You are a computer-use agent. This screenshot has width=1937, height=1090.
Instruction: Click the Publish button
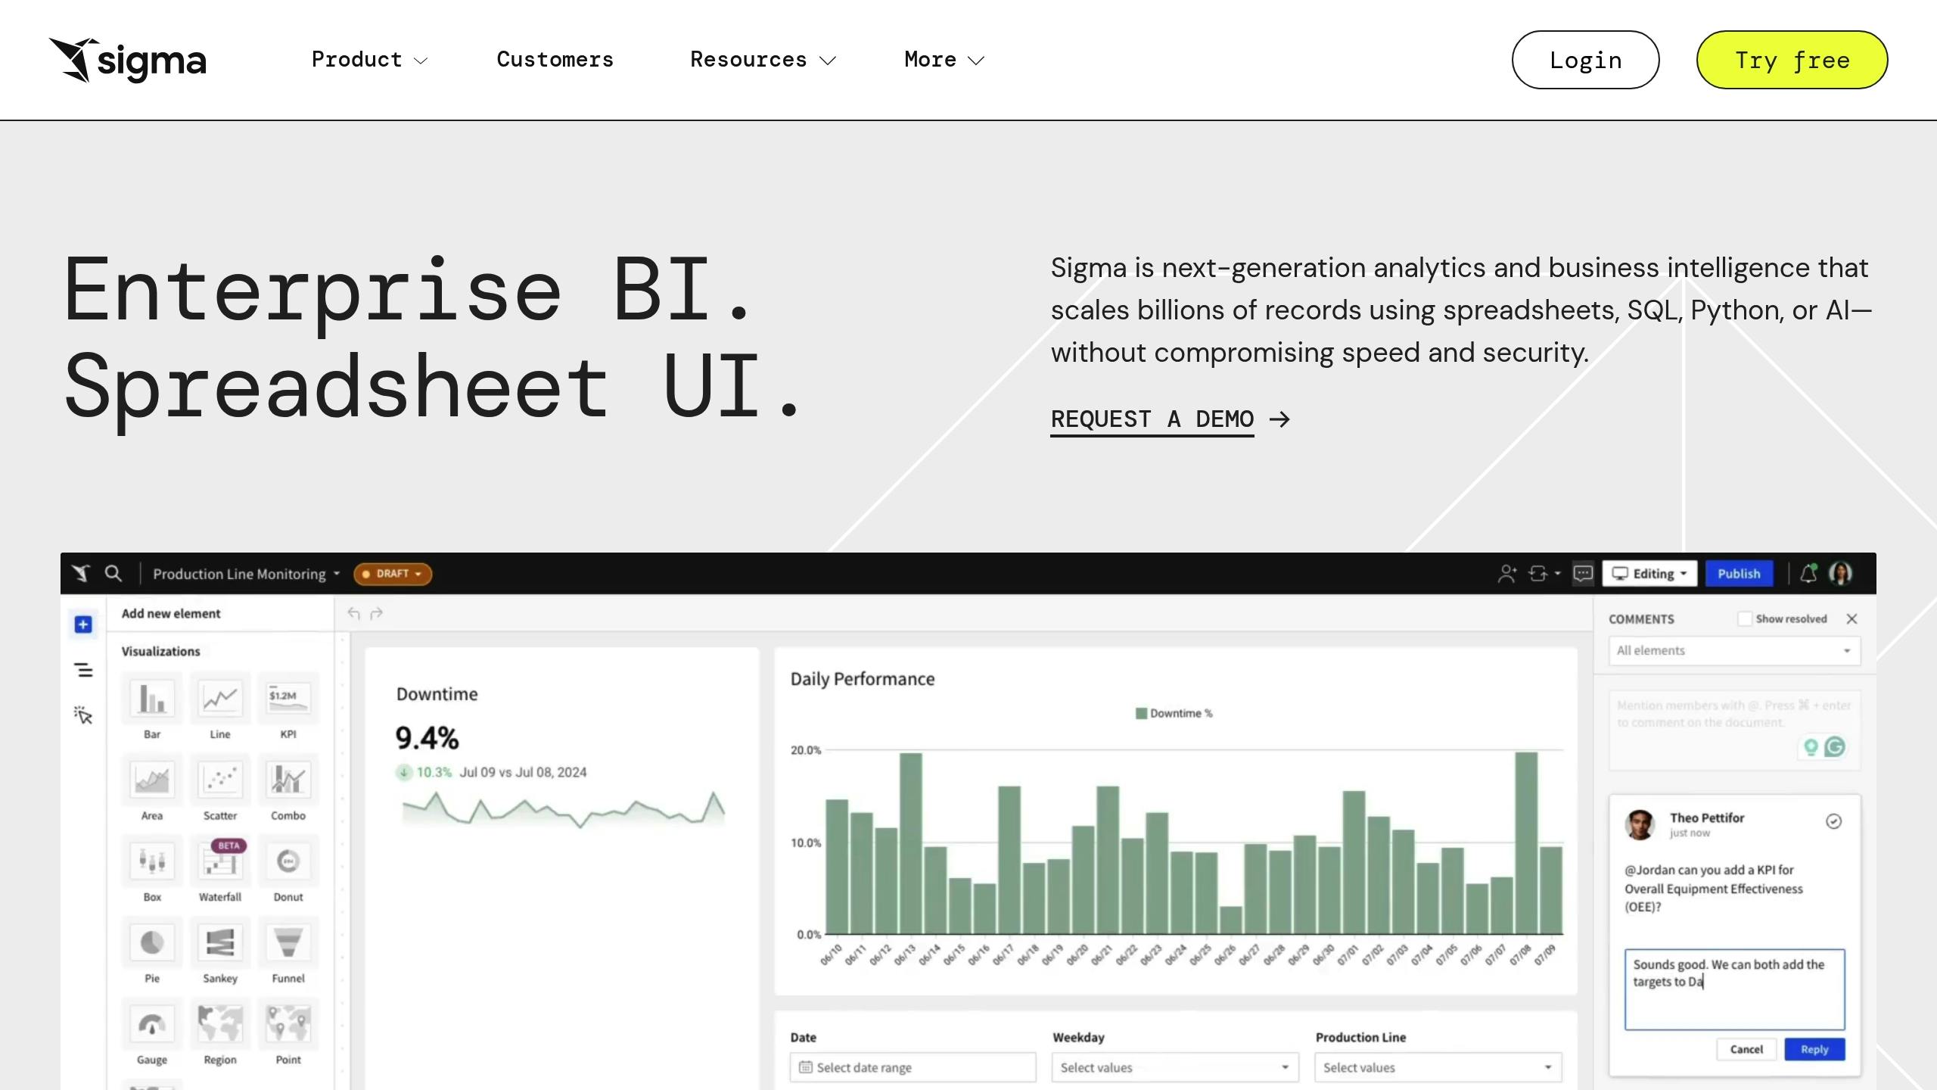(x=1739, y=574)
